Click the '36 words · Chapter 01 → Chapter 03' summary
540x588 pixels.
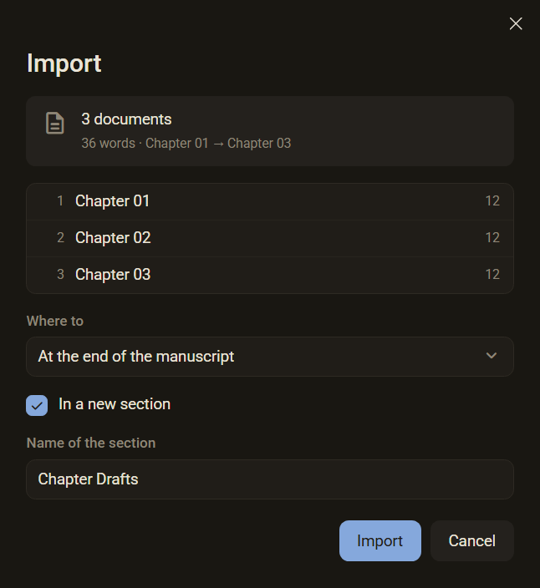tap(186, 144)
